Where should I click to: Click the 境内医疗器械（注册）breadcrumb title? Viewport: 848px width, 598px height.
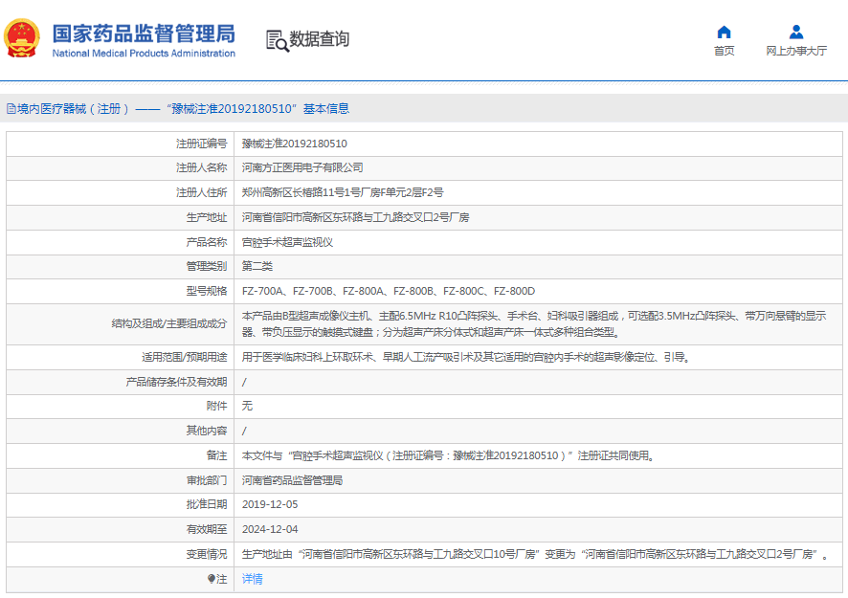(73, 109)
